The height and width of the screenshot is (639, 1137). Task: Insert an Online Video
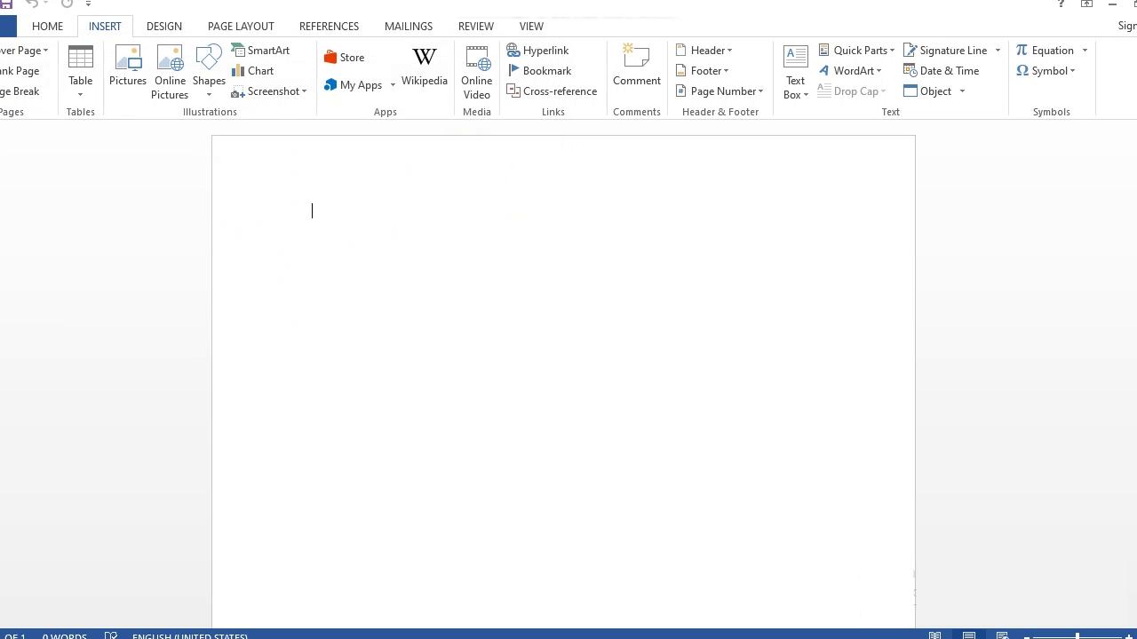[x=476, y=71]
